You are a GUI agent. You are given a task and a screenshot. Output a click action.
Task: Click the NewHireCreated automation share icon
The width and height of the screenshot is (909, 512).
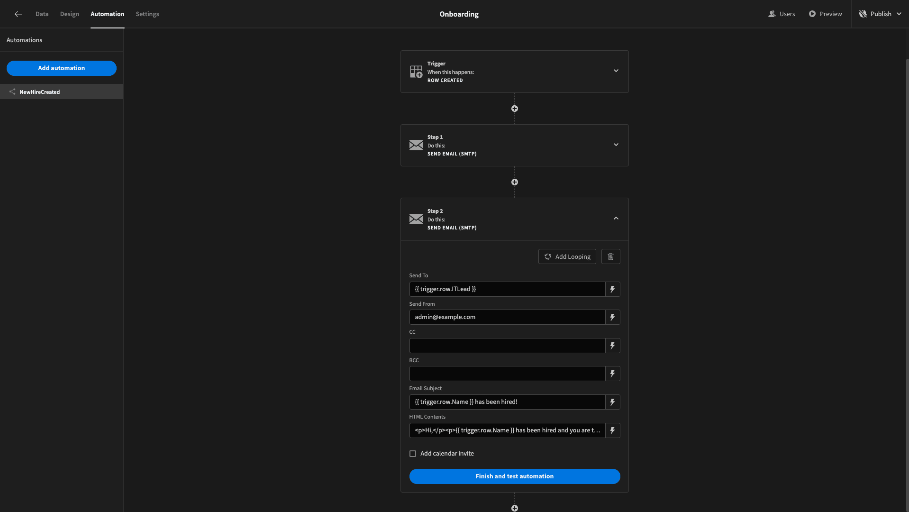point(12,92)
